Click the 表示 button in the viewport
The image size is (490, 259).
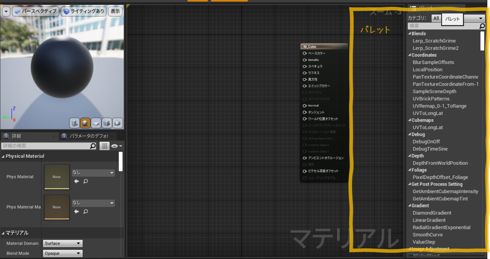coord(115,11)
